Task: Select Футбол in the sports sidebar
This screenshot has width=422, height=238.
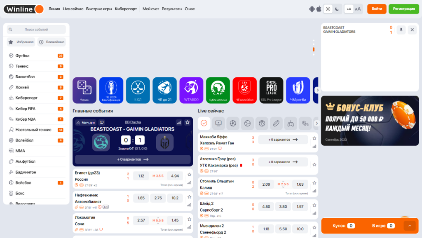Action: click(36, 56)
